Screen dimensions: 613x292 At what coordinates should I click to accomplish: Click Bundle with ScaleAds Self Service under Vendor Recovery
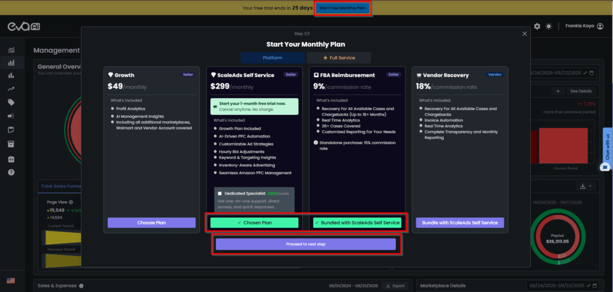[x=460, y=223]
